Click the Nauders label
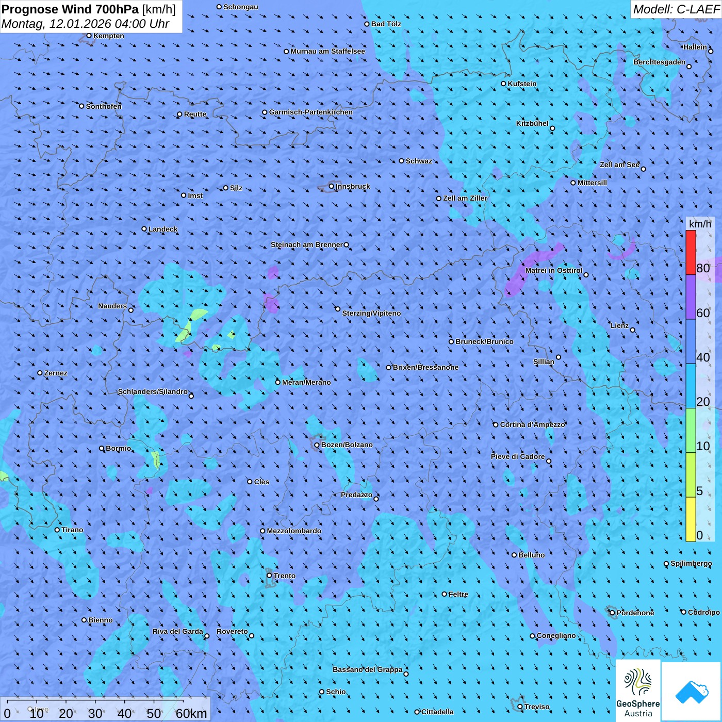 point(112,306)
